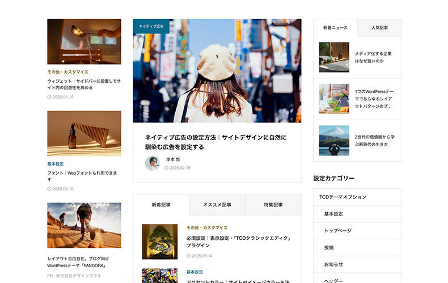Image resolution: width=448 pixels, height=283 pixels.
Task: Click the clock icon beside 2025.02.19
Action: tap(166, 168)
